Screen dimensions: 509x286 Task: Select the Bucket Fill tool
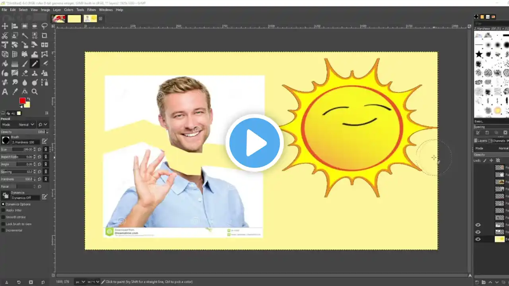pos(5,64)
